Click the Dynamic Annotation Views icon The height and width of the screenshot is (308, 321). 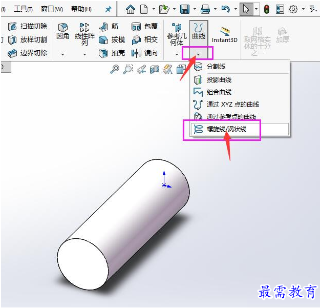[167, 69]
